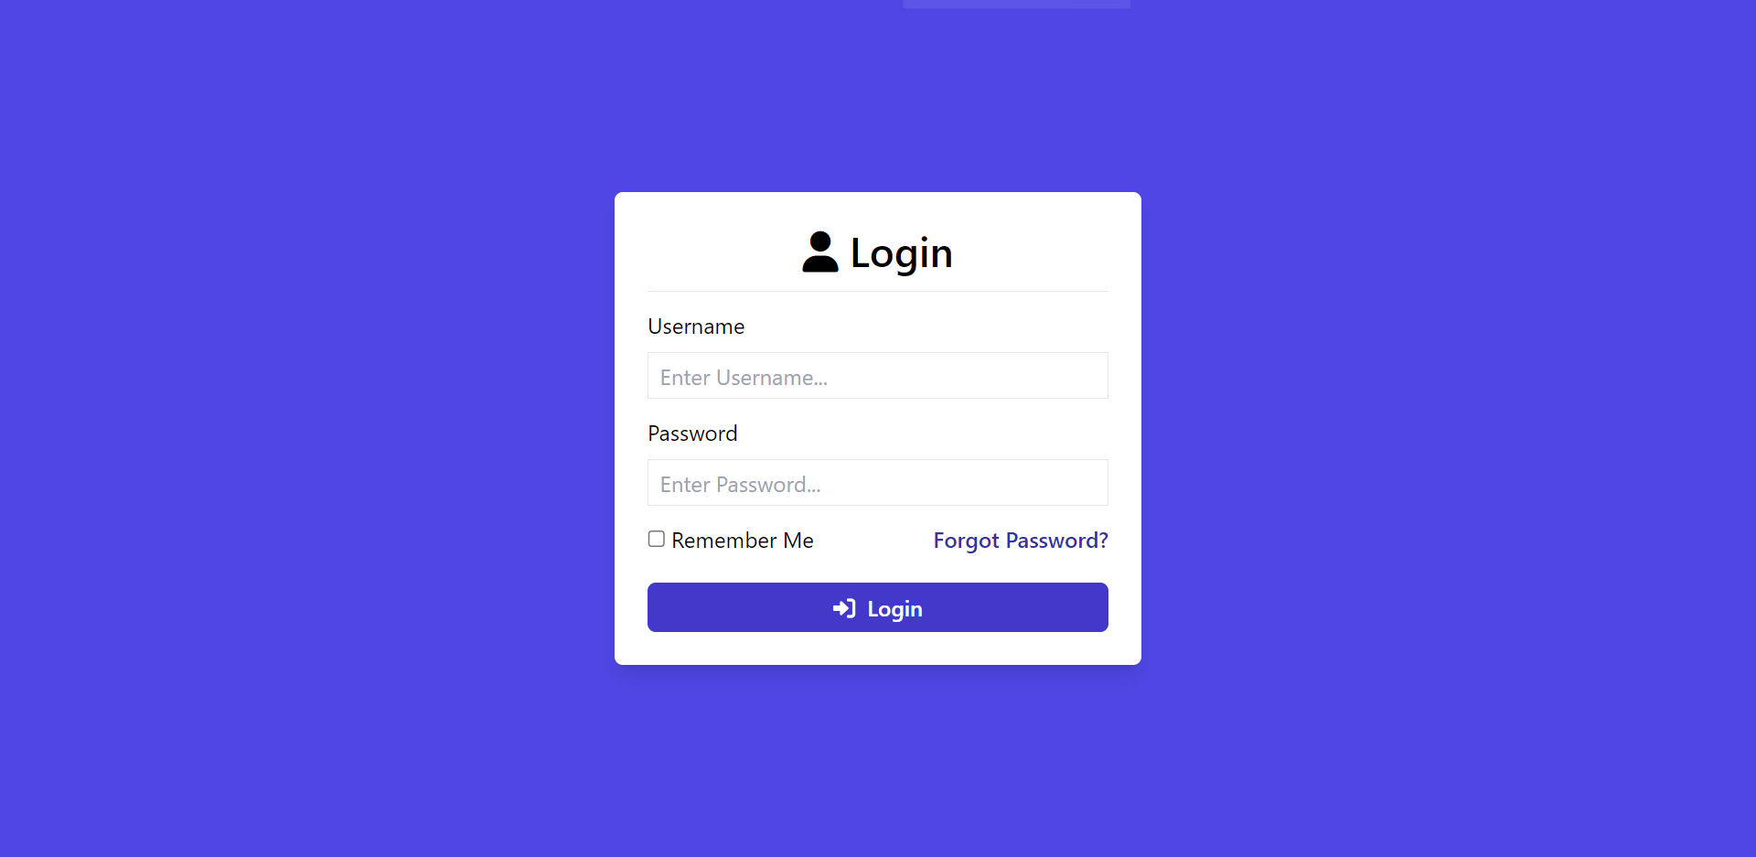Select the large Login heading text
This screenshot has height=857, width=1756.
tap(902, 253)
